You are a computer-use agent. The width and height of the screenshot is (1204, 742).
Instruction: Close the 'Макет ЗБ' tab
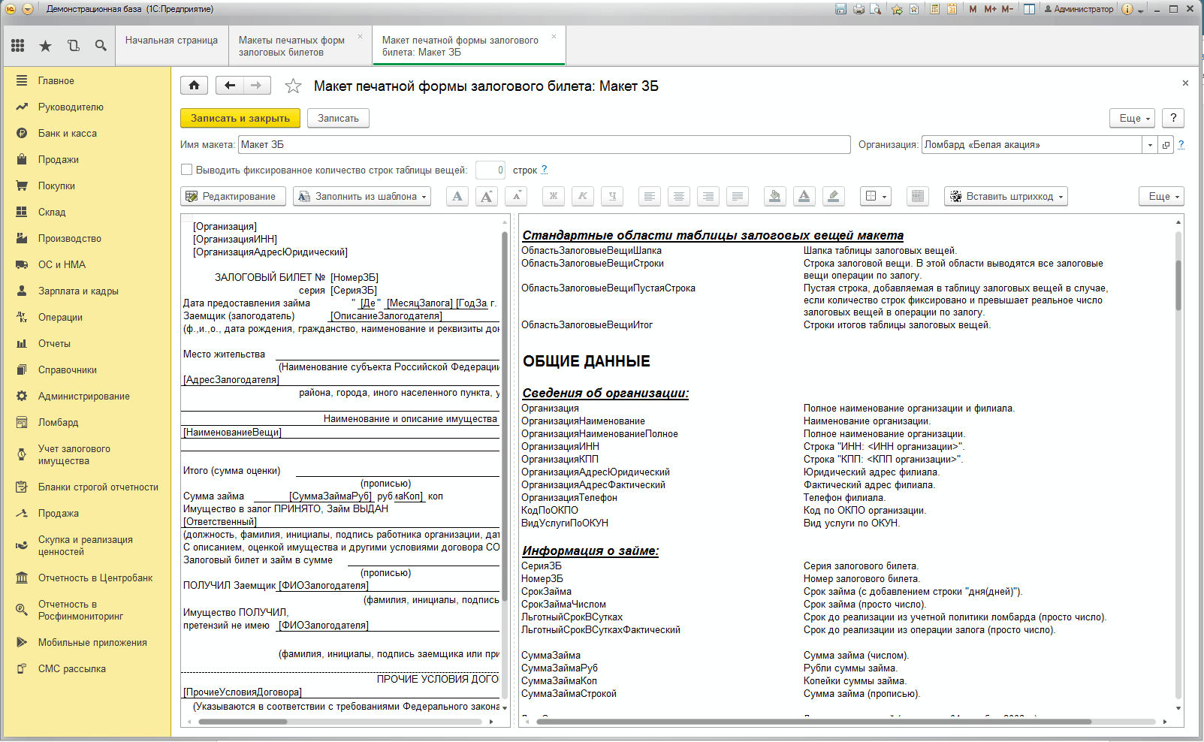tap(554, 37)
